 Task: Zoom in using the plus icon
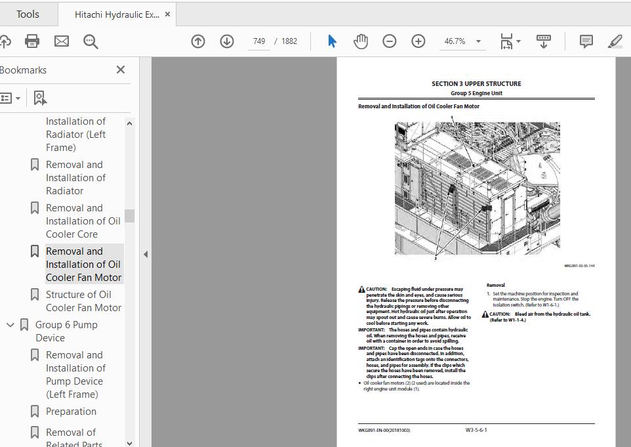[x=418, y=41]
